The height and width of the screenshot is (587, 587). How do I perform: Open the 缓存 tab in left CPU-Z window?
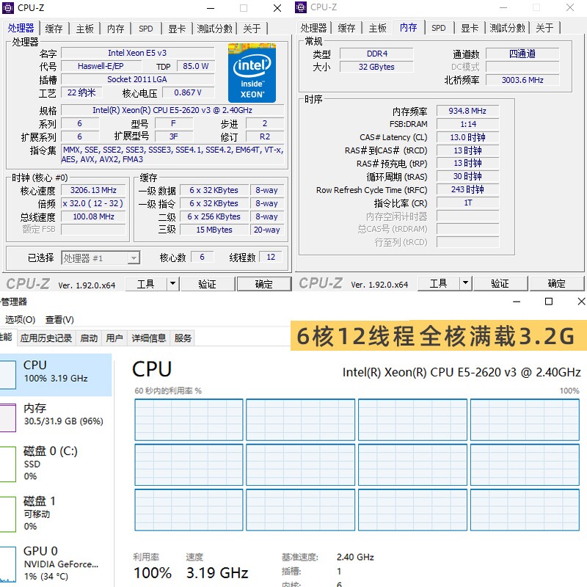(54, 29)
